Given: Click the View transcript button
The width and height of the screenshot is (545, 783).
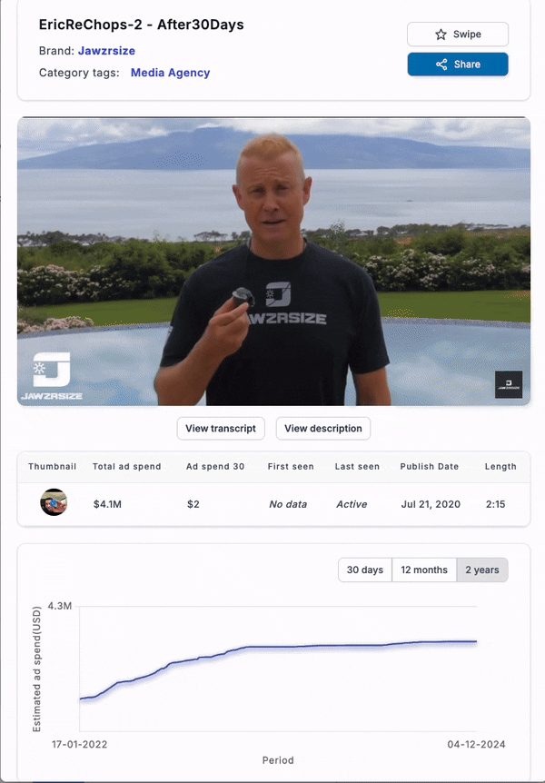Looking at the screenshot, I should 221,429.
